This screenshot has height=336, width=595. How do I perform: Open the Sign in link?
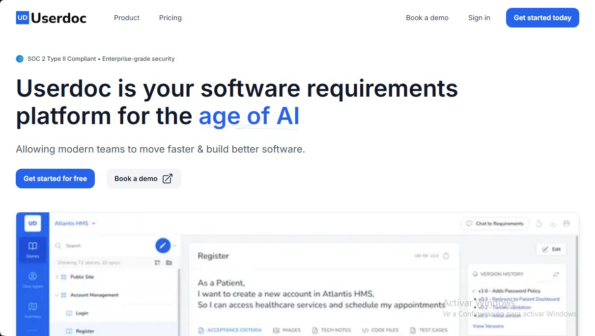[x=479, y=18]
